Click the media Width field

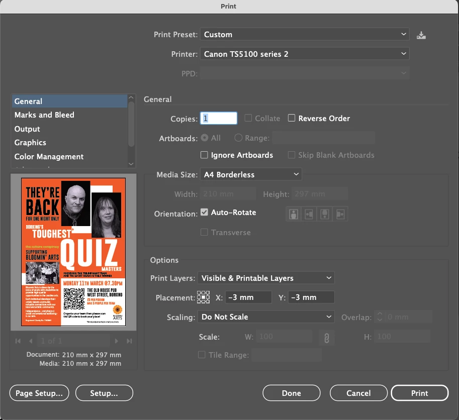228,193
